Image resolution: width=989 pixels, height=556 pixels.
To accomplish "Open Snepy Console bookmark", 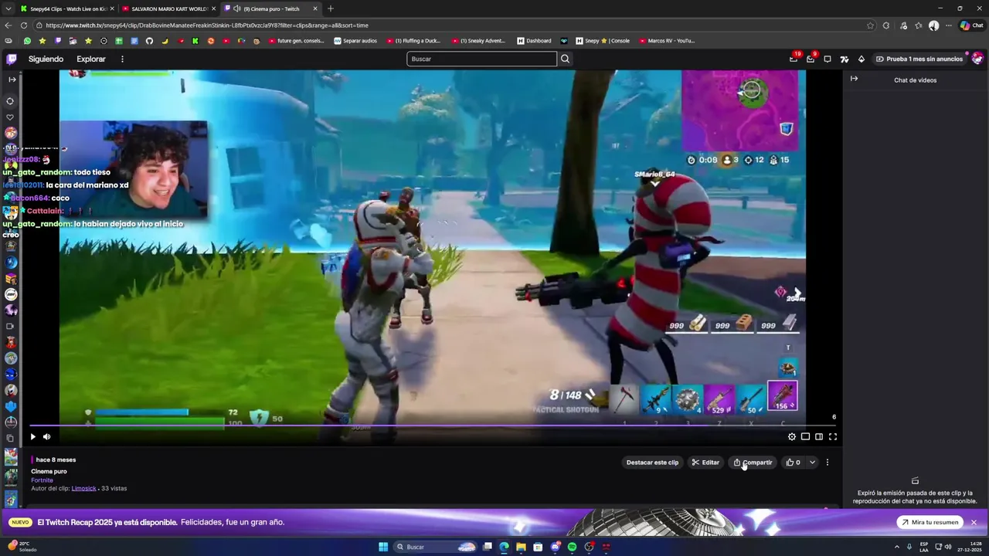I will click(602, 41).
